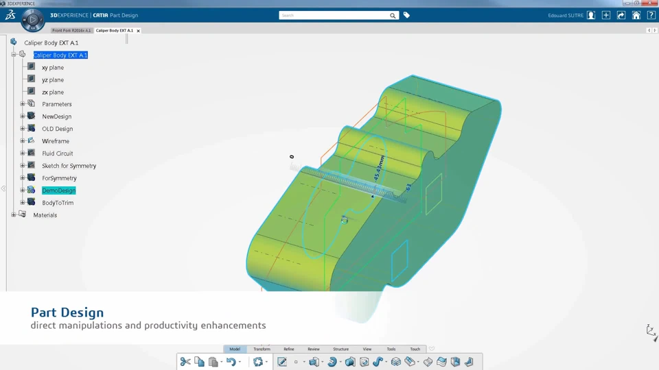The height and width of the screenshot is (370, 659).
Task: Select the Hole tool icon
Action: point(364,362)
